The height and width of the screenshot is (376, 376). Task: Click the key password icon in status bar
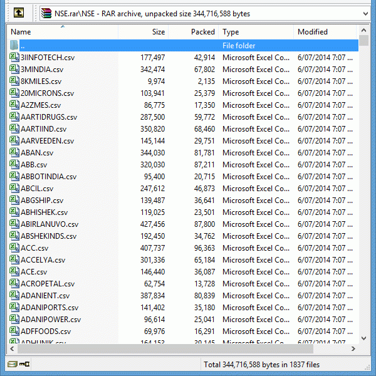click(x=24, y=365)
